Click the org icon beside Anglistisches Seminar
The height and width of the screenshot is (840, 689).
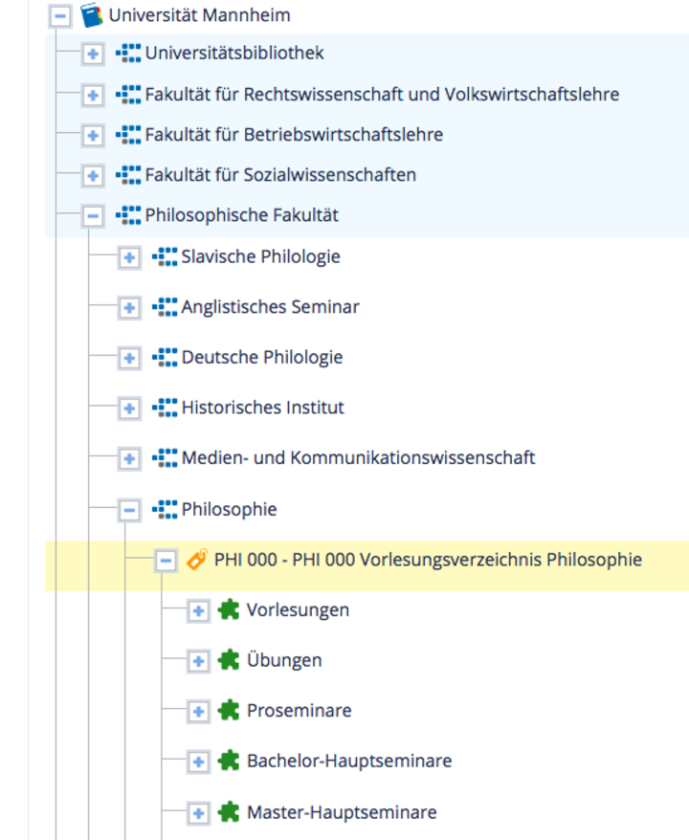tap(165, 307)
